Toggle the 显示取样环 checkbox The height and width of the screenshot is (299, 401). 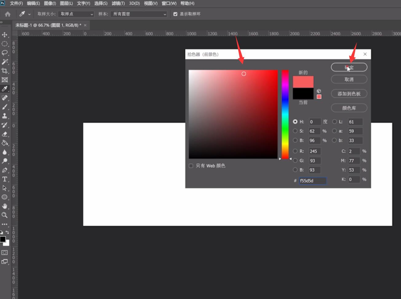pos(175,14)
